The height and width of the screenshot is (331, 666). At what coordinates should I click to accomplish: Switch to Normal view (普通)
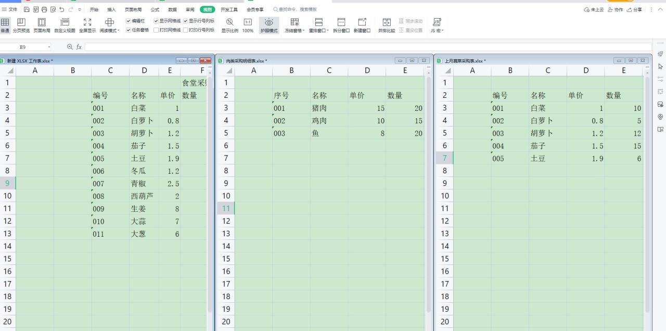coord(5,25)
